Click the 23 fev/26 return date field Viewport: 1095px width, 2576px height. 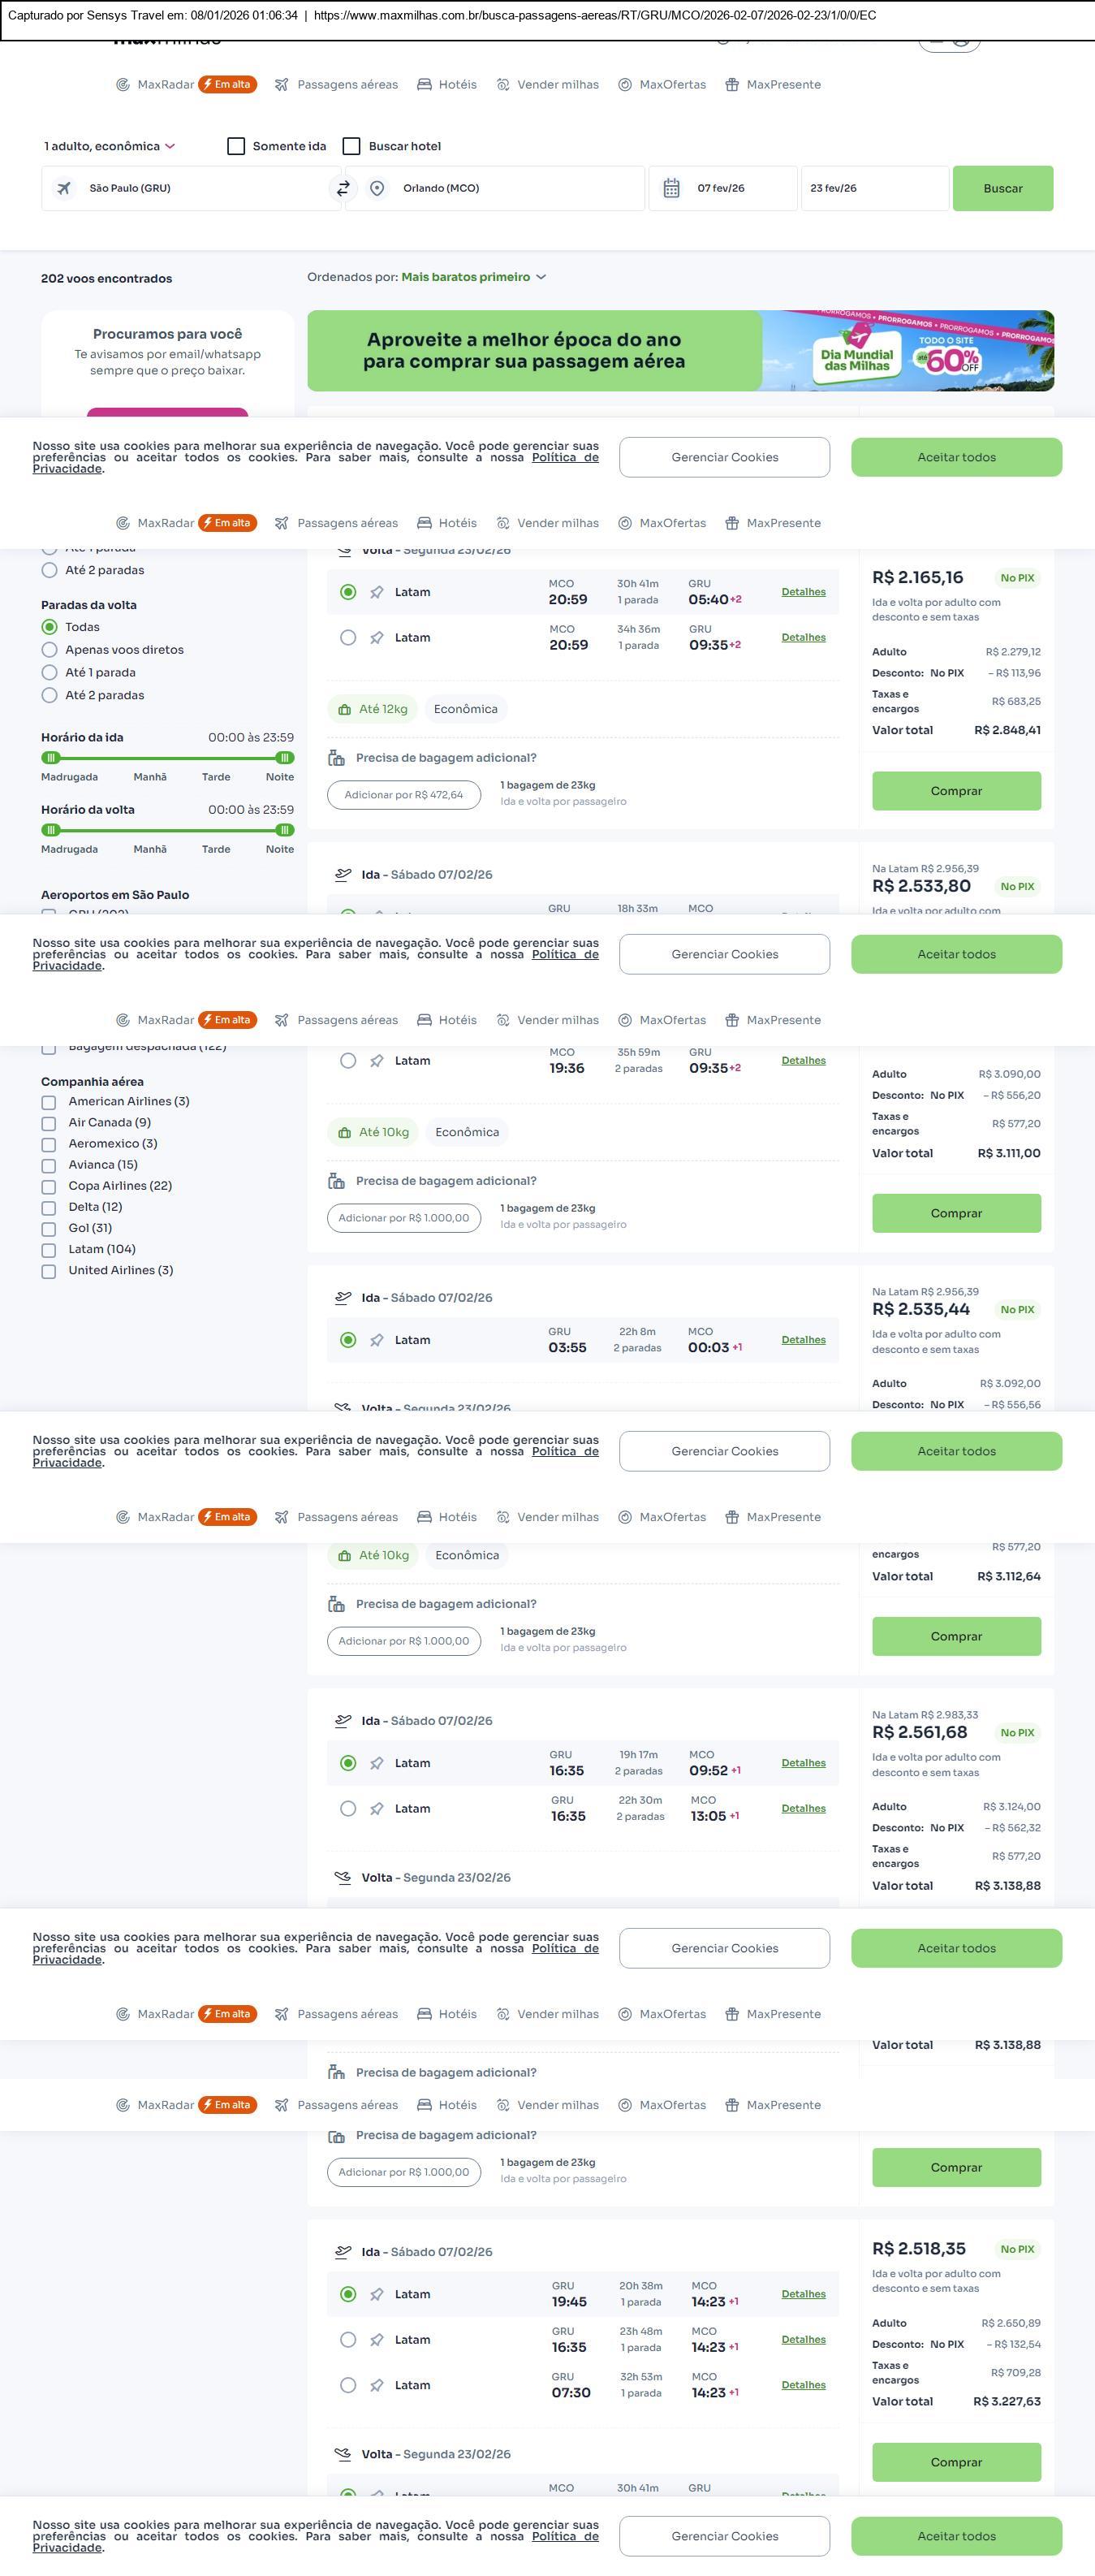873,188
